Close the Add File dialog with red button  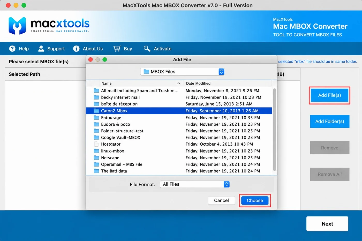tap(90, 59)
